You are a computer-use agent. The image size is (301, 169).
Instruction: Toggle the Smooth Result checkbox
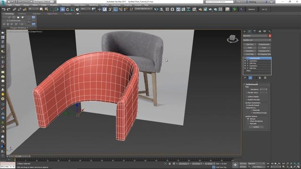coord(247,105)
